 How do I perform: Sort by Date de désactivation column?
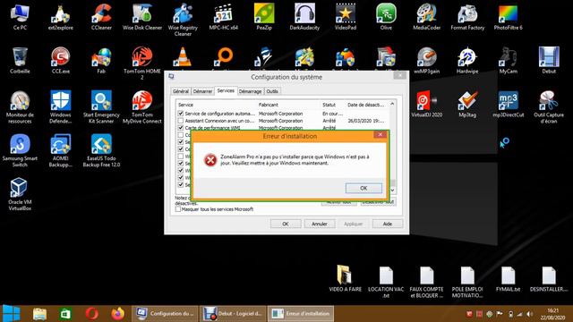[366, 105]
